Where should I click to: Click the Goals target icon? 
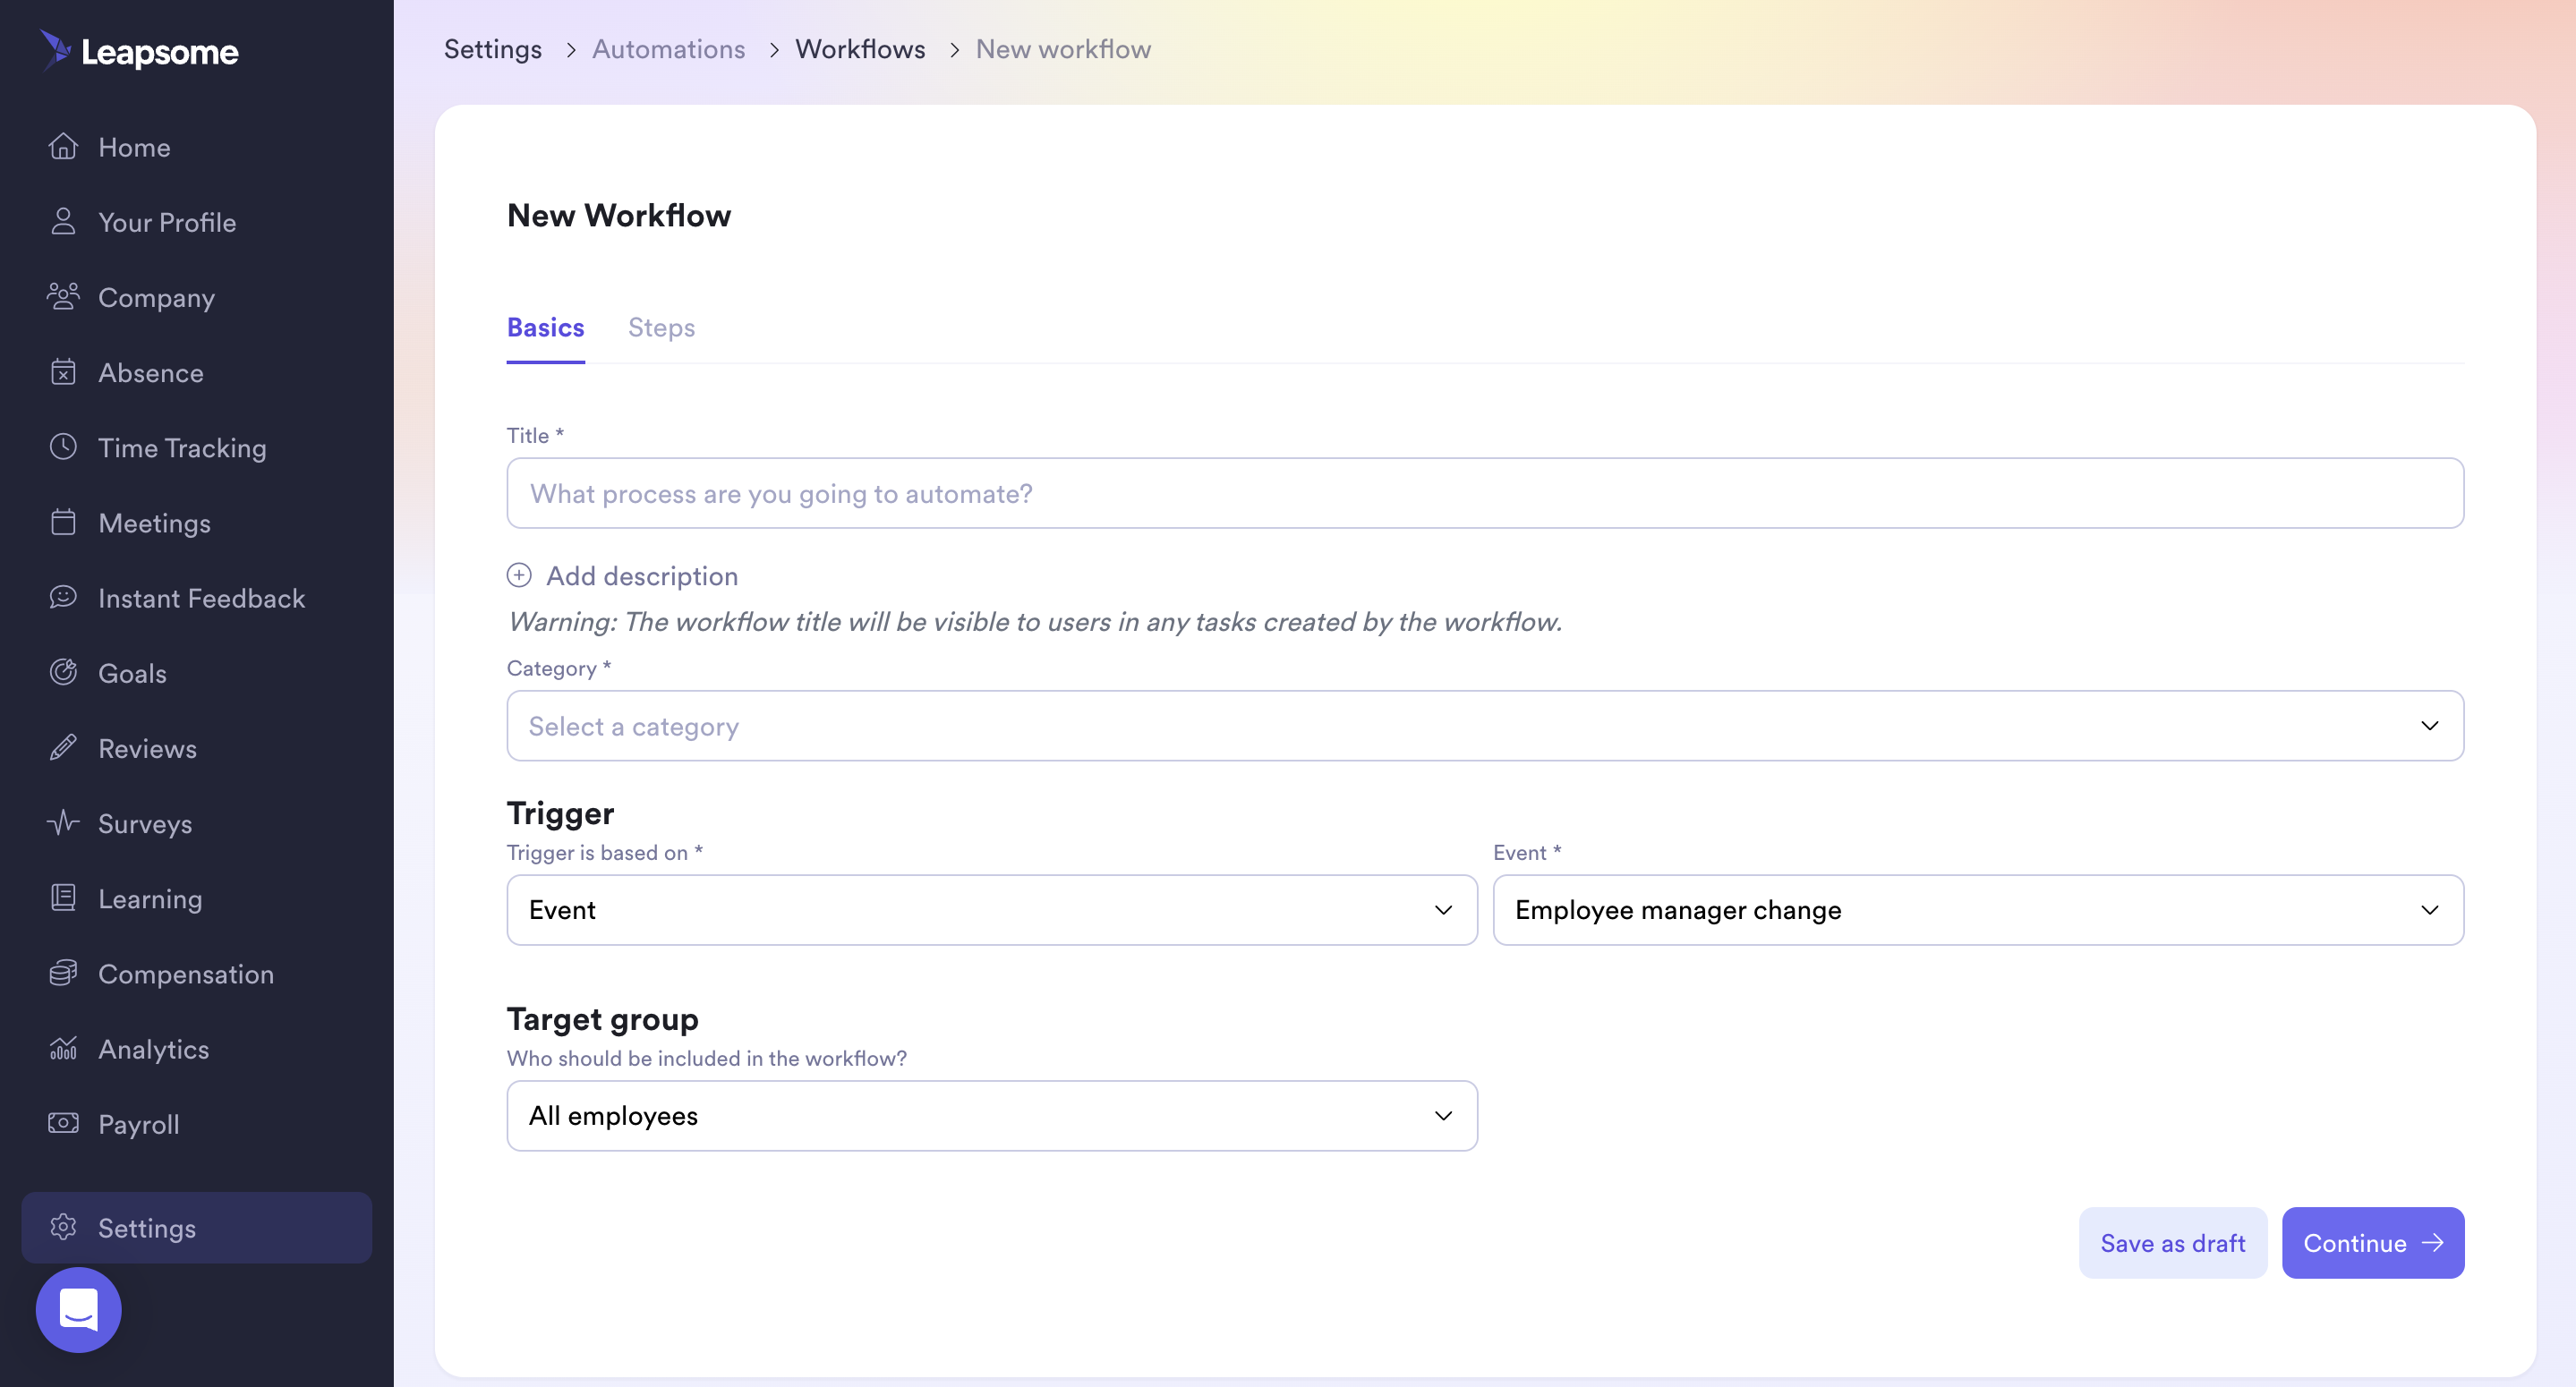pos(63,672)
